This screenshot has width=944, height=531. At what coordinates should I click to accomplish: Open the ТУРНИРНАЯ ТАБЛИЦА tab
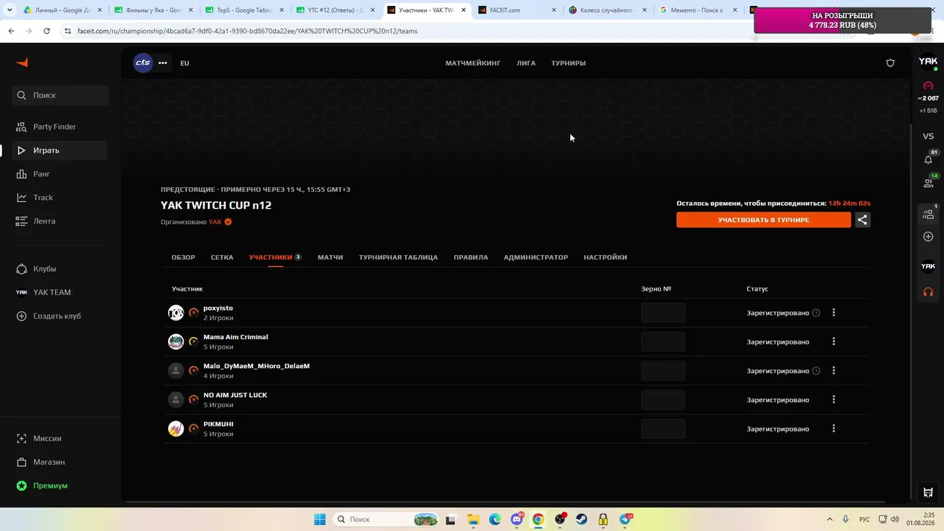[398, 257]
